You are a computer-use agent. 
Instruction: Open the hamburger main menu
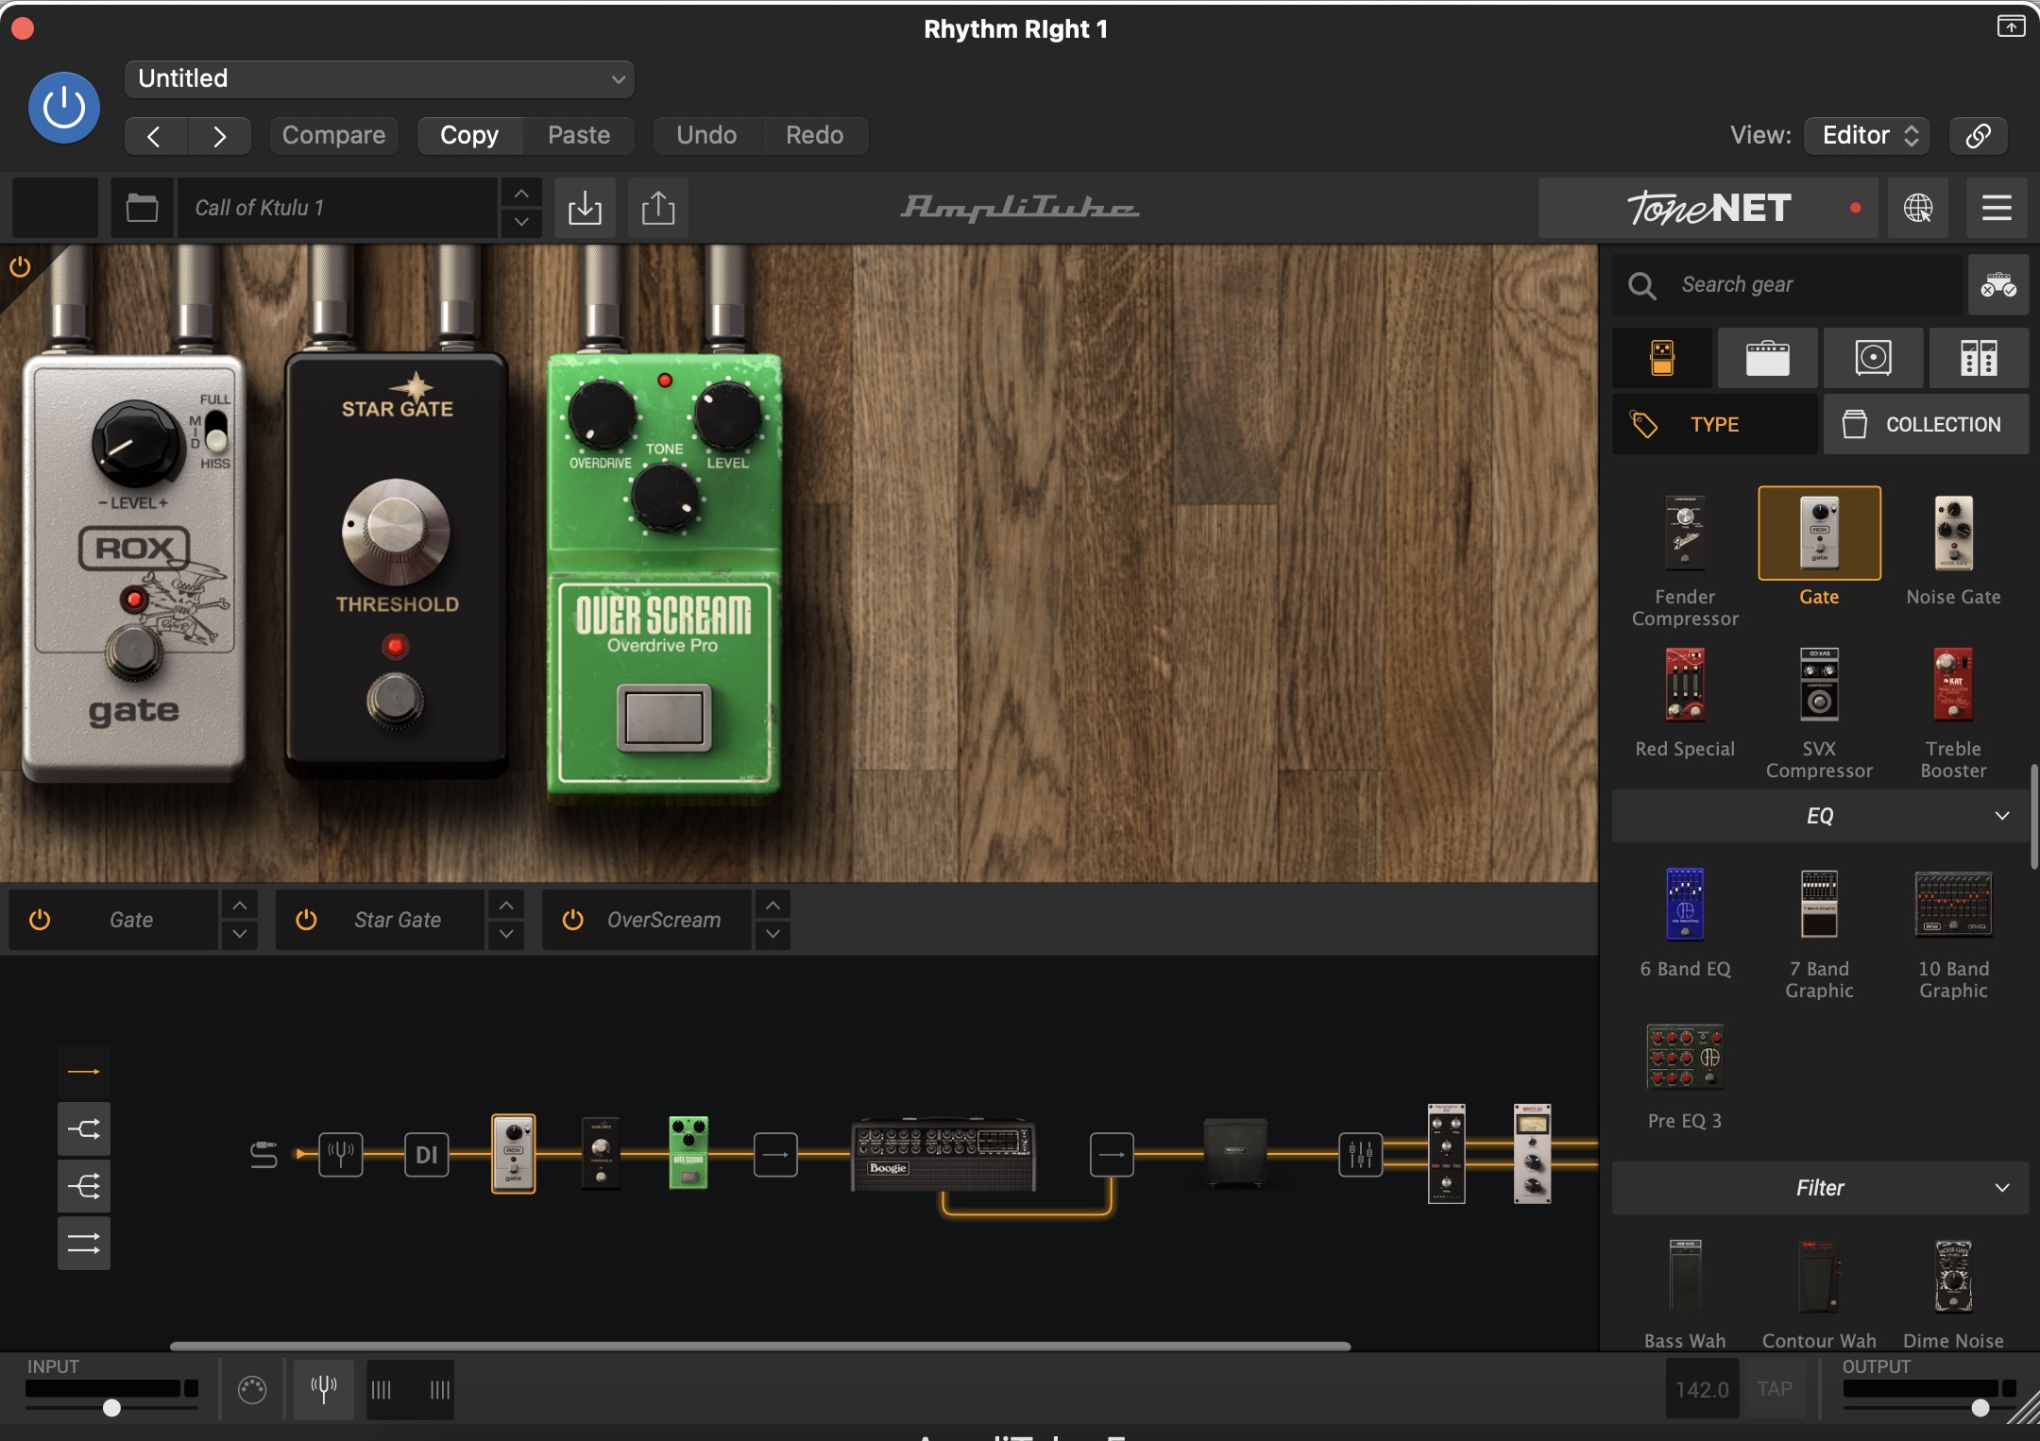(x=1996, y=208)
